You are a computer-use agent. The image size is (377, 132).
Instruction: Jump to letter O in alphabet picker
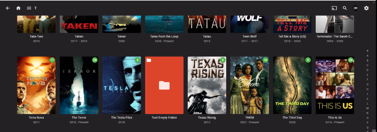coord(368,118)
